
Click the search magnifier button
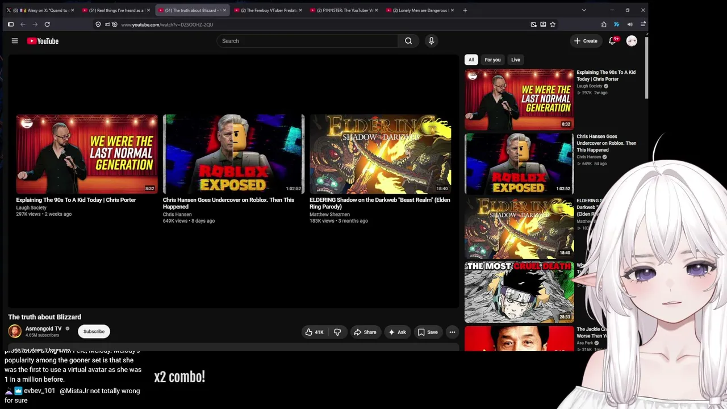(408, 41)
